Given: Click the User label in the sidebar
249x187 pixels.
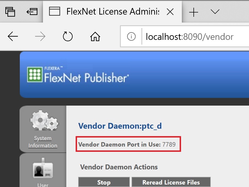Looking at the screenshot, I should (x=43, y=185).
